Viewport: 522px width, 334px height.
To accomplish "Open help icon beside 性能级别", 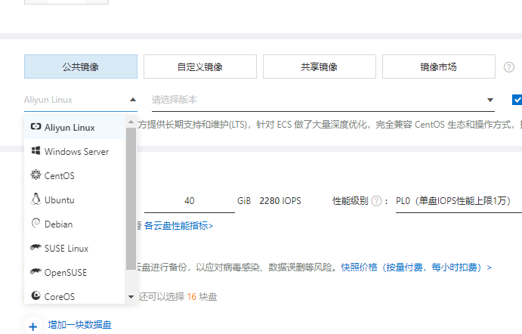I will point(376,201).
